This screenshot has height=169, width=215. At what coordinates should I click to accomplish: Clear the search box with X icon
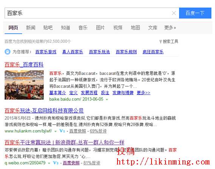coord(174,13)
